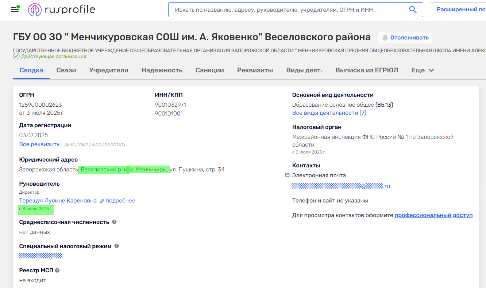
Task: Click help icon next to Реестр МСП
Action: [x=57, y=270]
